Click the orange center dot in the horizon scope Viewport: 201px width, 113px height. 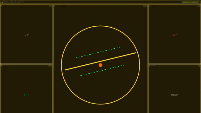[x=100, y=65]
